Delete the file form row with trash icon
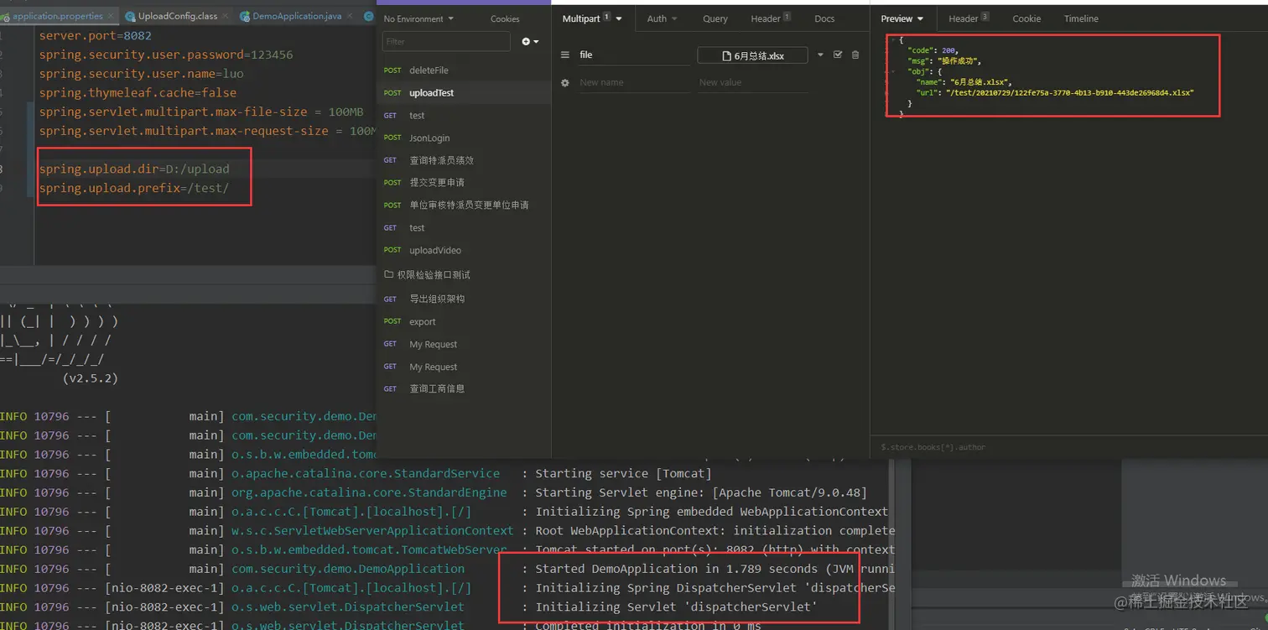 (855, 55)
